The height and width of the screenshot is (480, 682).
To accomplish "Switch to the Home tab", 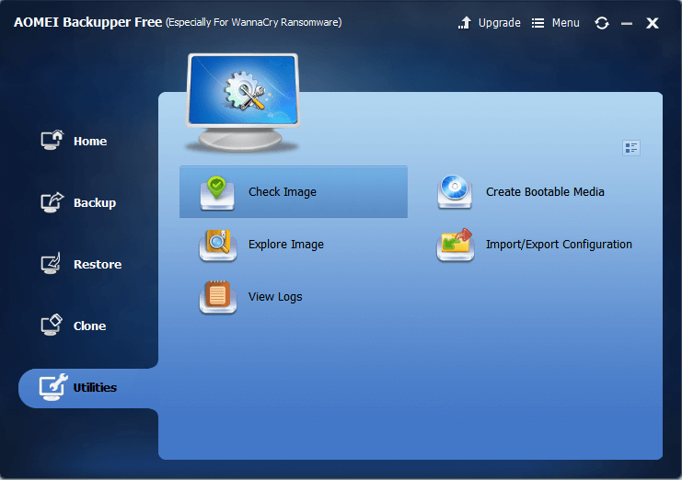I will point(89,141).
